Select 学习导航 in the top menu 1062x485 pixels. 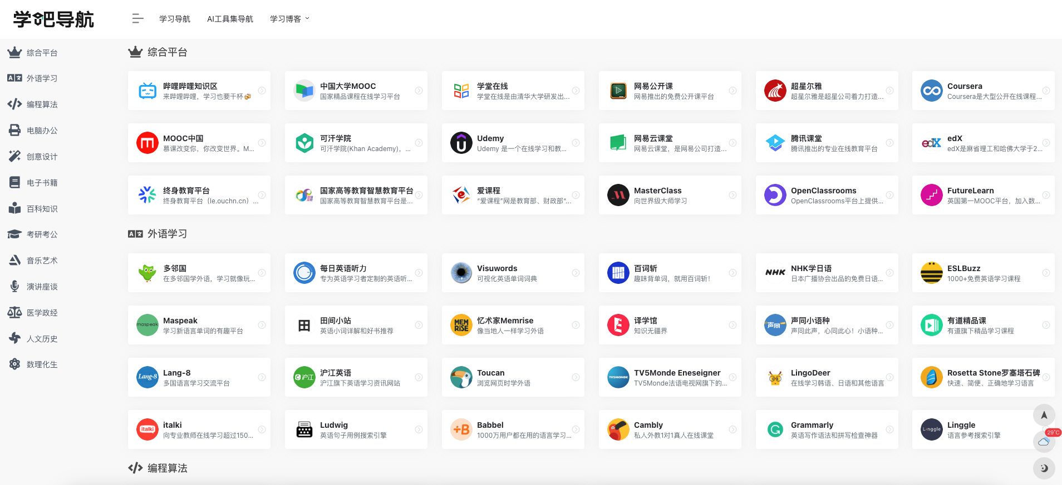(175, 19)
